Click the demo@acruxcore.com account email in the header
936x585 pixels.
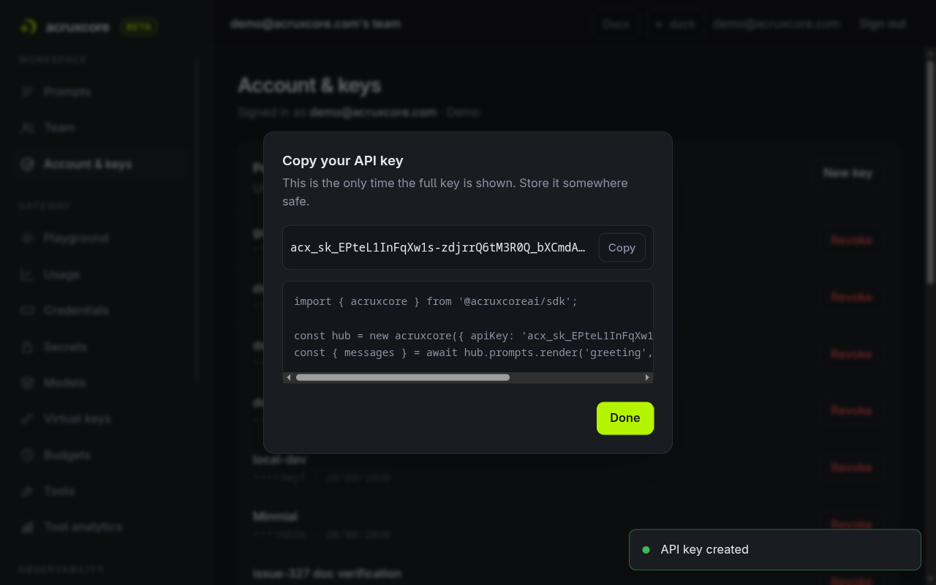coord(777,23)
